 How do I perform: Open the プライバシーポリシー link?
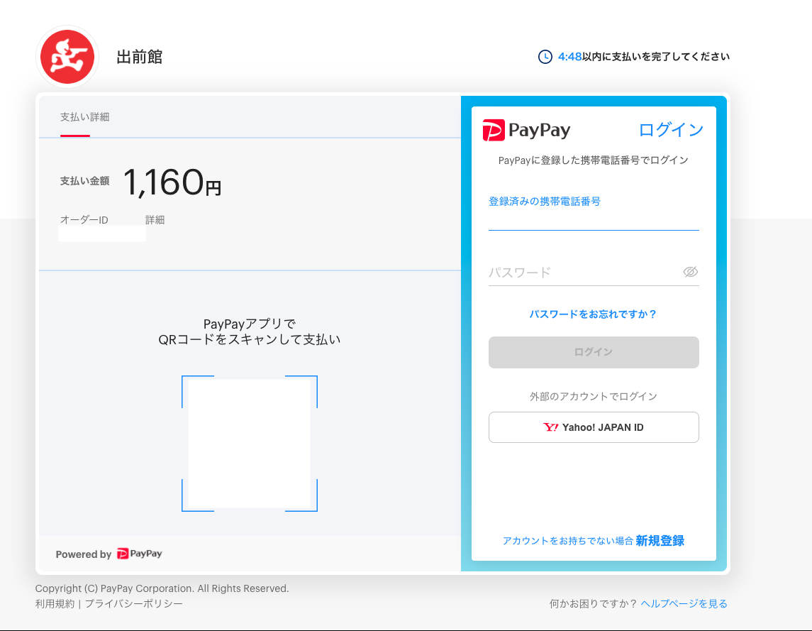[x=133, y=603]
